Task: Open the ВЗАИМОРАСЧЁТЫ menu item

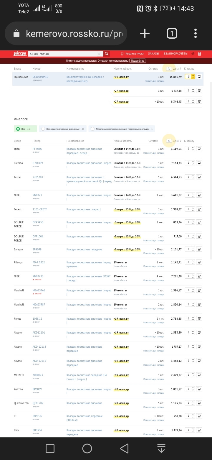Action: [x=175, y=54]
